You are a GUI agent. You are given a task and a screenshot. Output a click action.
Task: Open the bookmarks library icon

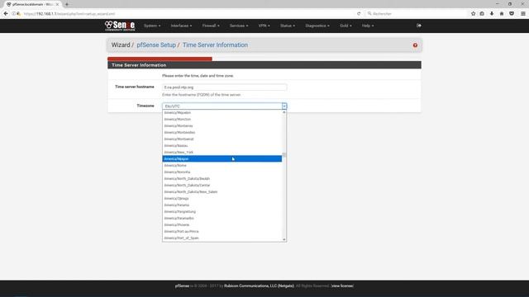[482, 14]
